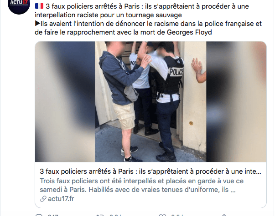This screenshot has width=275, height=216.
Task: Click the reply count next to bubble
Action: 53,215
